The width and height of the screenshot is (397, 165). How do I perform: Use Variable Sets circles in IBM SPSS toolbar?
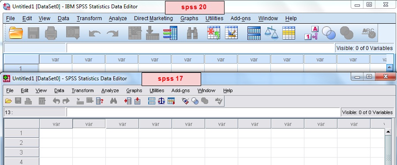[x=329, y=33]
